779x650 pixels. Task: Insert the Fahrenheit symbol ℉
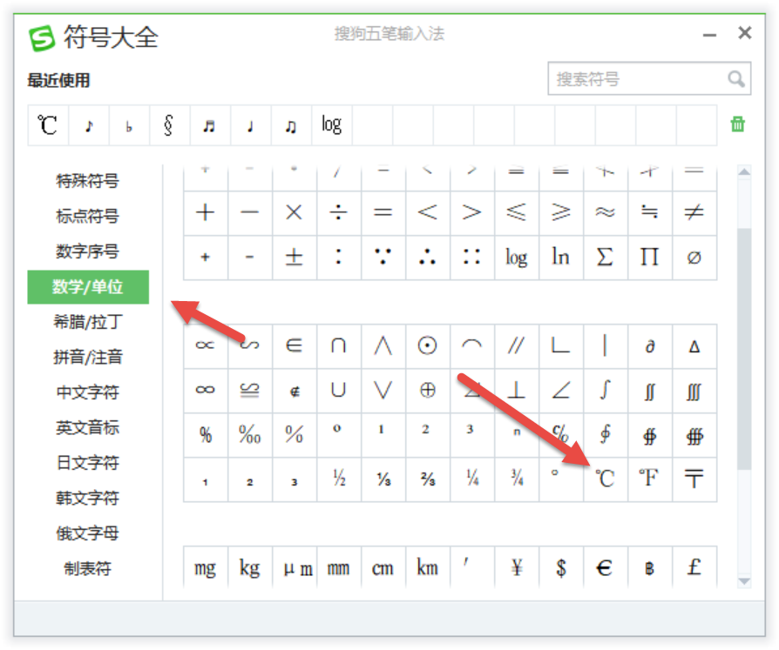pos(649,479)
